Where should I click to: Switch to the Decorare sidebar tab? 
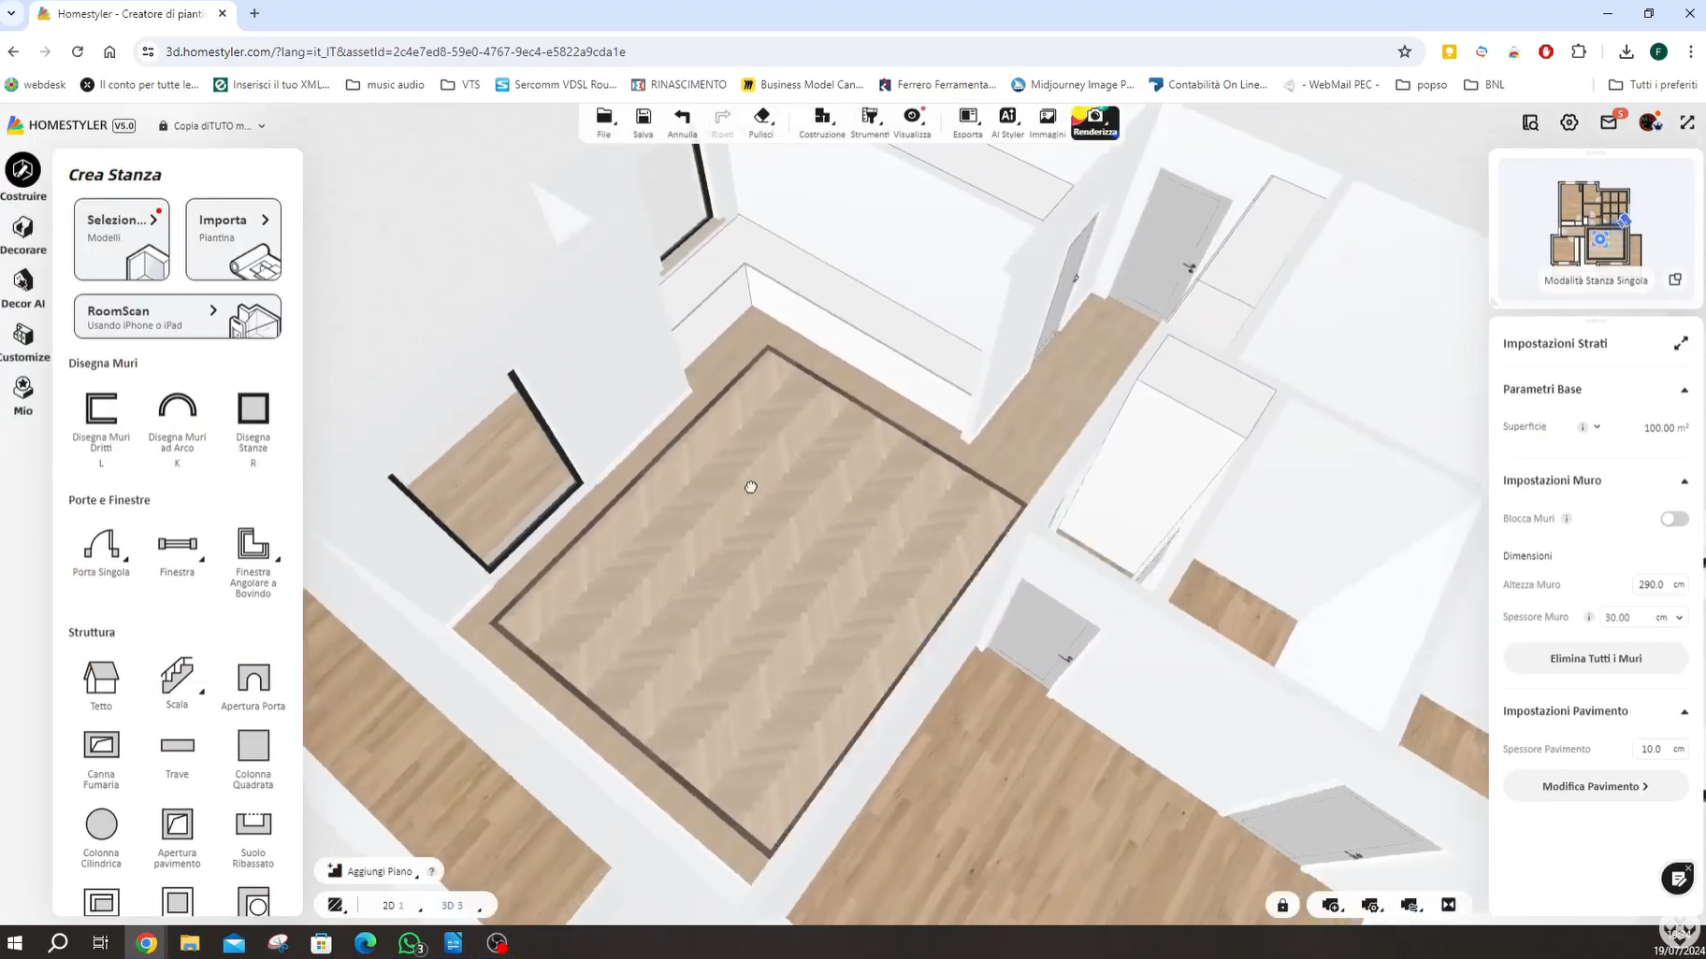[x=23, y=236]
